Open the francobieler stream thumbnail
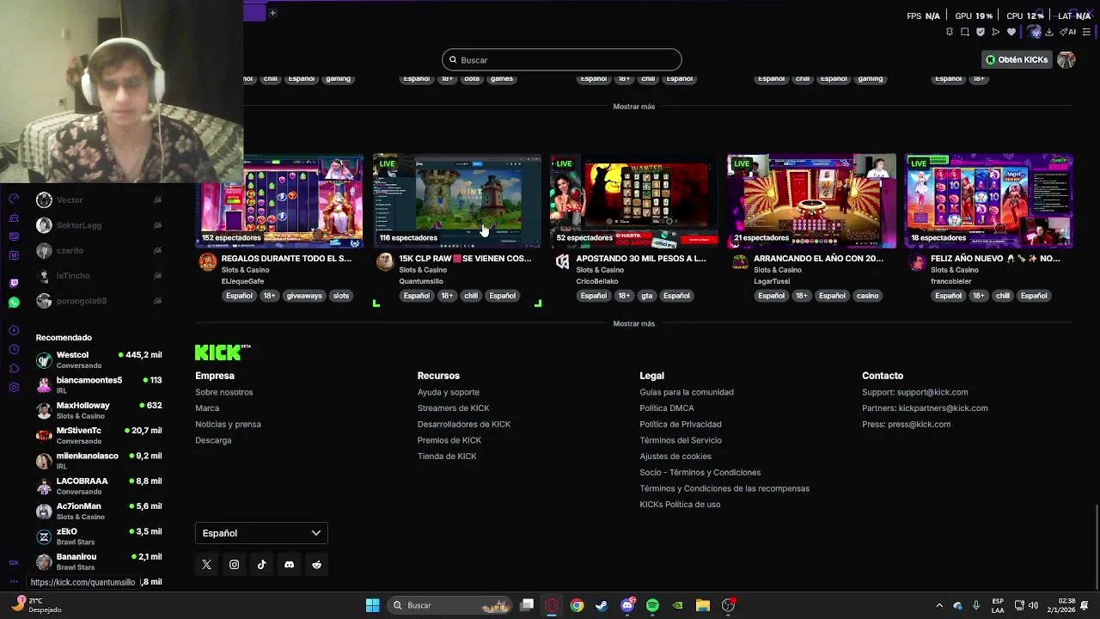This screenshot has width=1100, height=619. point(988,201)
